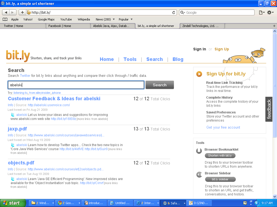Click the Twitter bird icon beside the objects.pdf tweet
Screen dimensions: 277x207
pyautogui.click(x=12, y=179)
